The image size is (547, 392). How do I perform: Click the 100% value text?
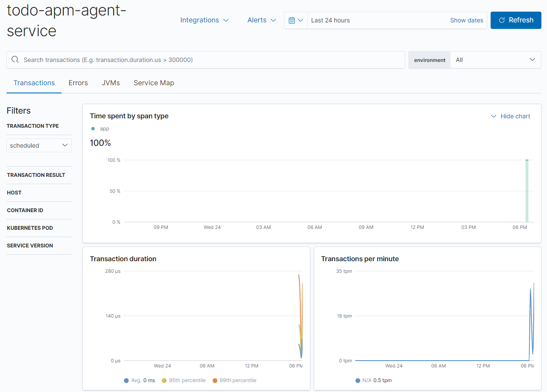[100, 143]
